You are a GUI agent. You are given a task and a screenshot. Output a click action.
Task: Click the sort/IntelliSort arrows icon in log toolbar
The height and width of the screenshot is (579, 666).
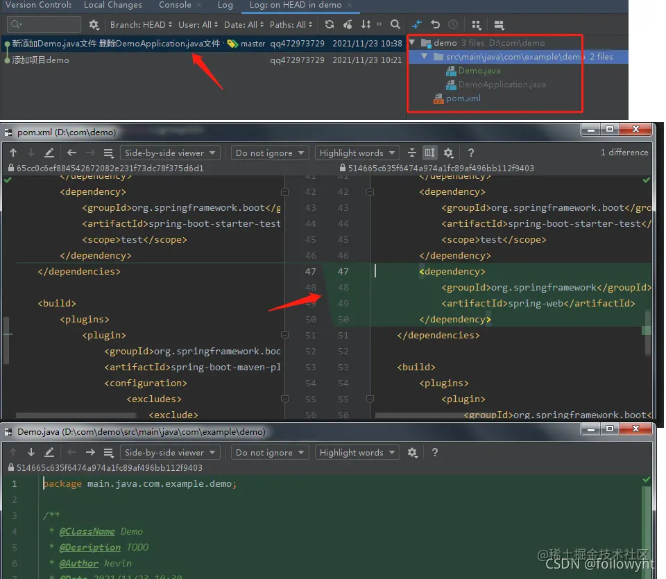366,25
